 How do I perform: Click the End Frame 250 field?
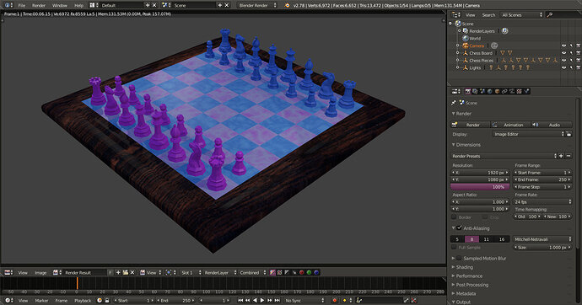pyautogui.click(x=542, y=179)
